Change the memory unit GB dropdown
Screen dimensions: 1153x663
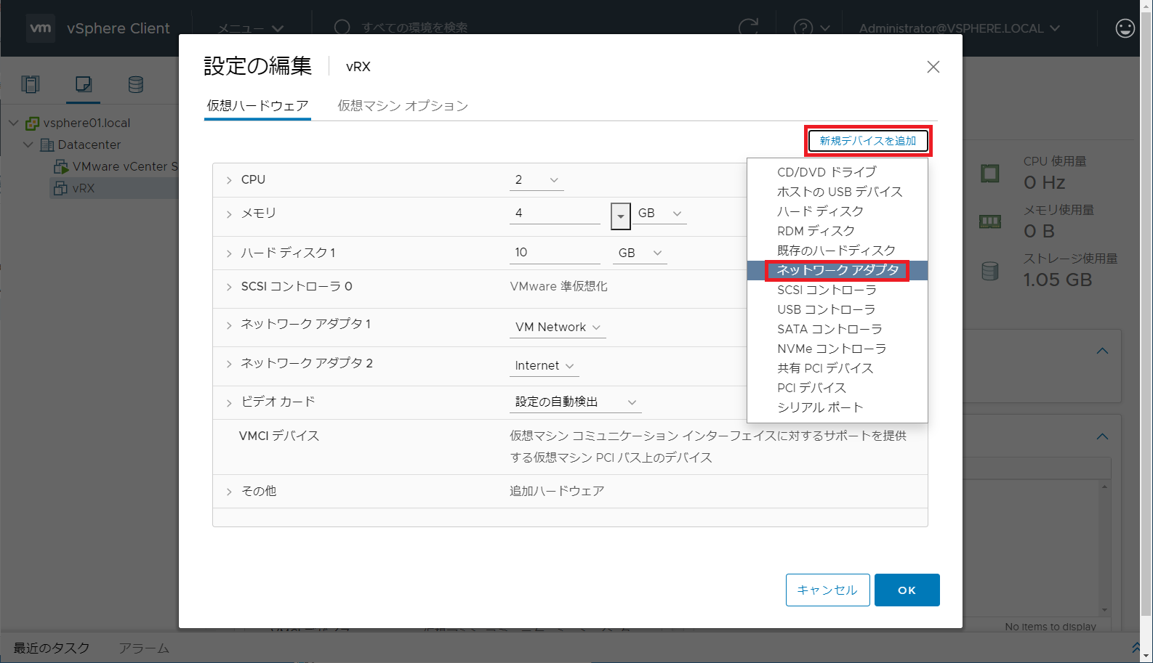click(x=660, y=213)
